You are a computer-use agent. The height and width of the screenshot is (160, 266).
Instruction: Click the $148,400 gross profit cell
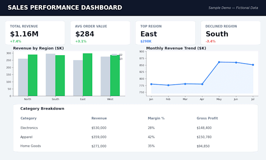(x=204, y=128)
